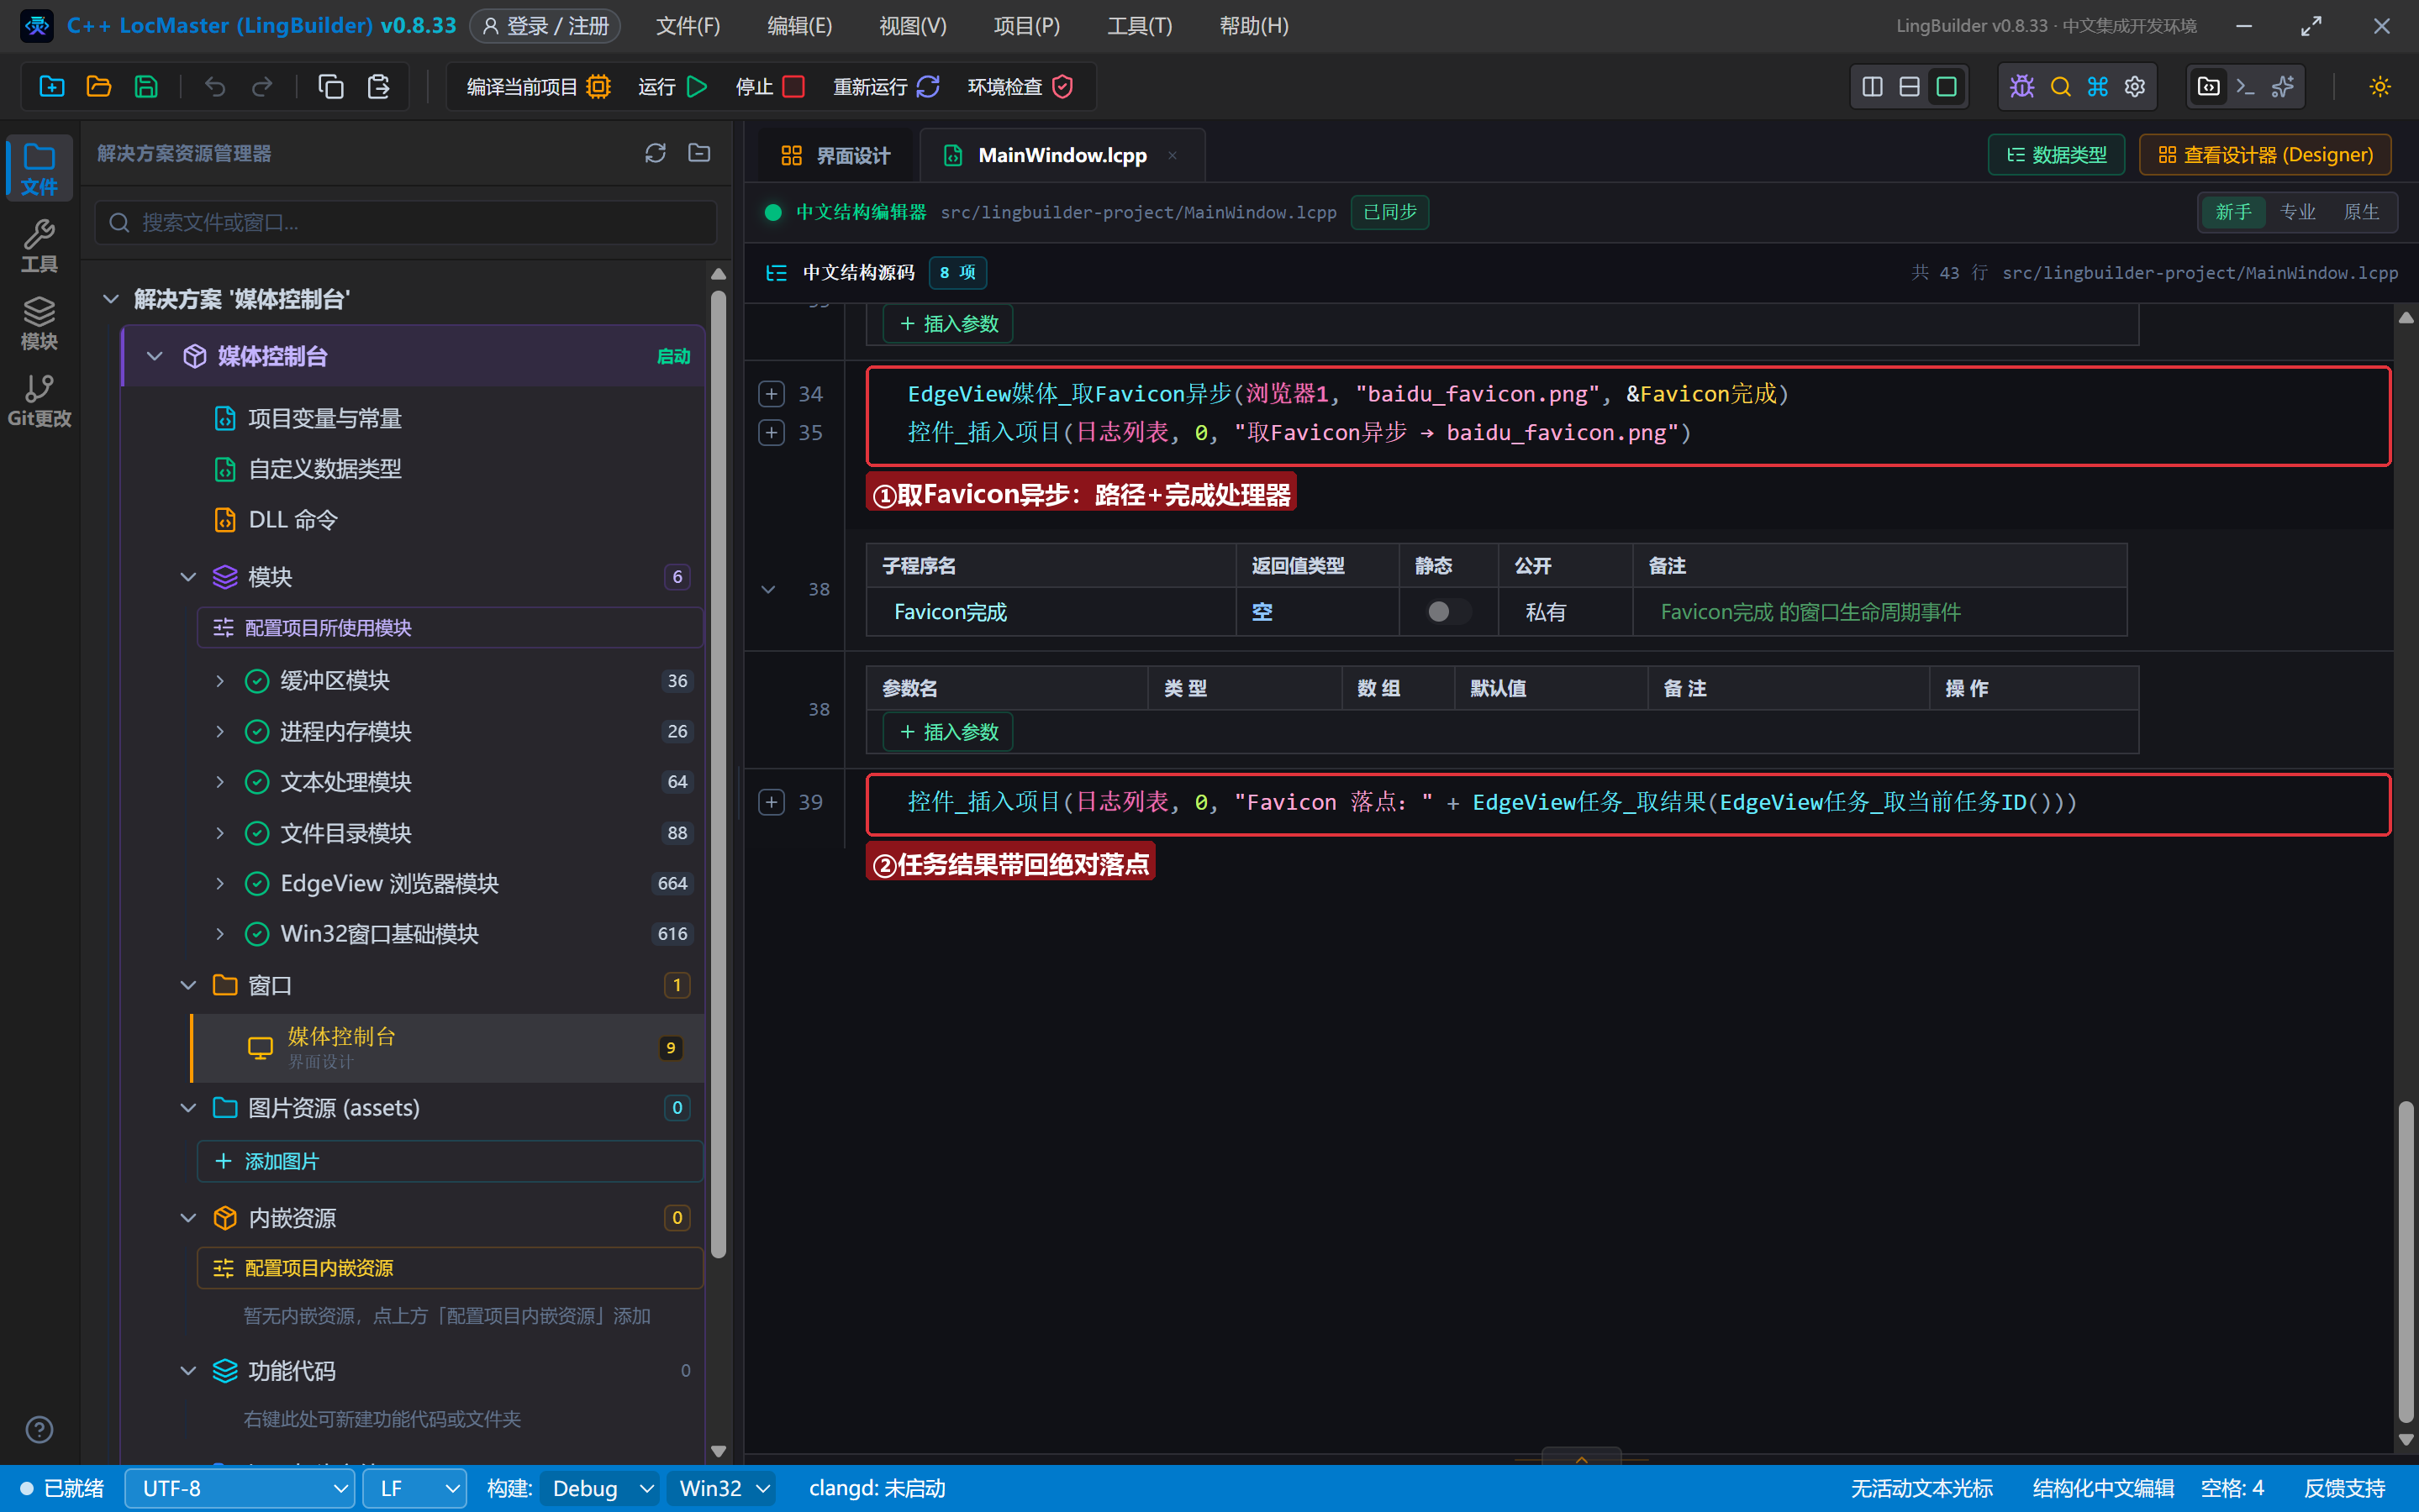This screenshot has width=2419, height=1512.
Task: Click the new project icon in toolbar
Action: pos(52,87)
